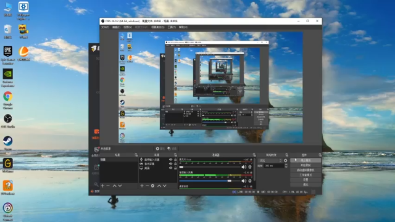Toggle visibility eye of desktop capture source

pos(170,168)
